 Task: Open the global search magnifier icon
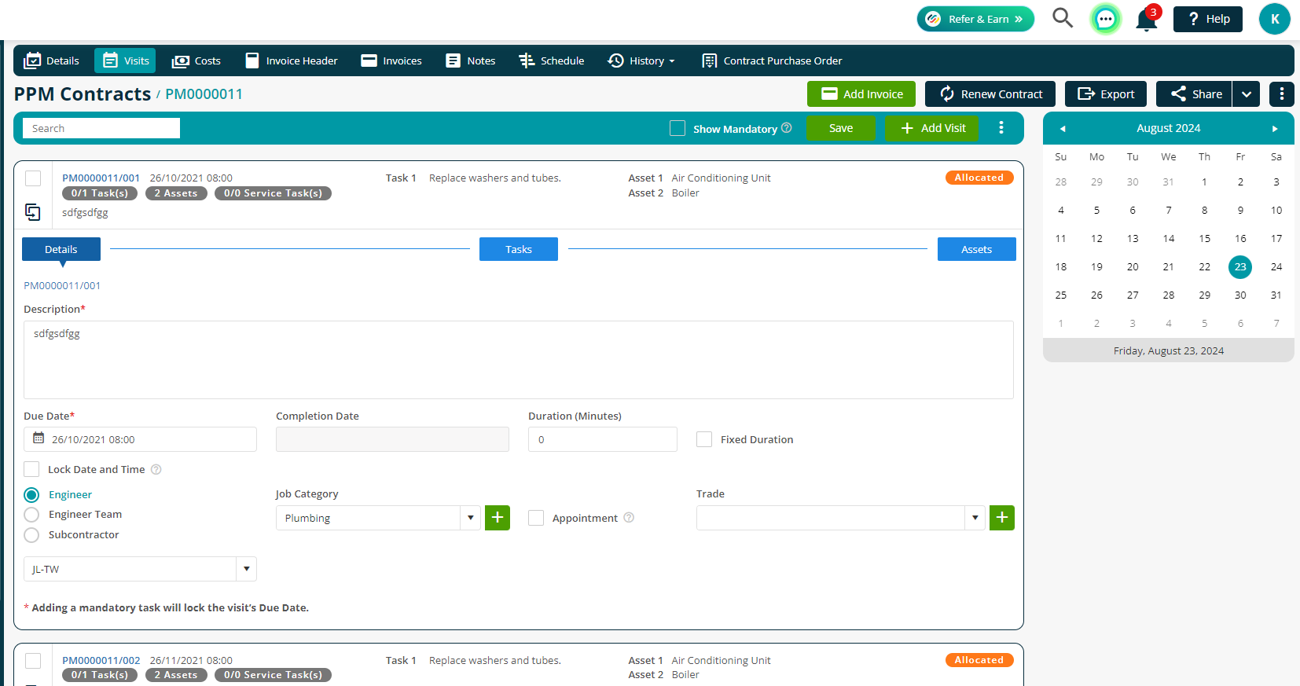point(1063,18)
